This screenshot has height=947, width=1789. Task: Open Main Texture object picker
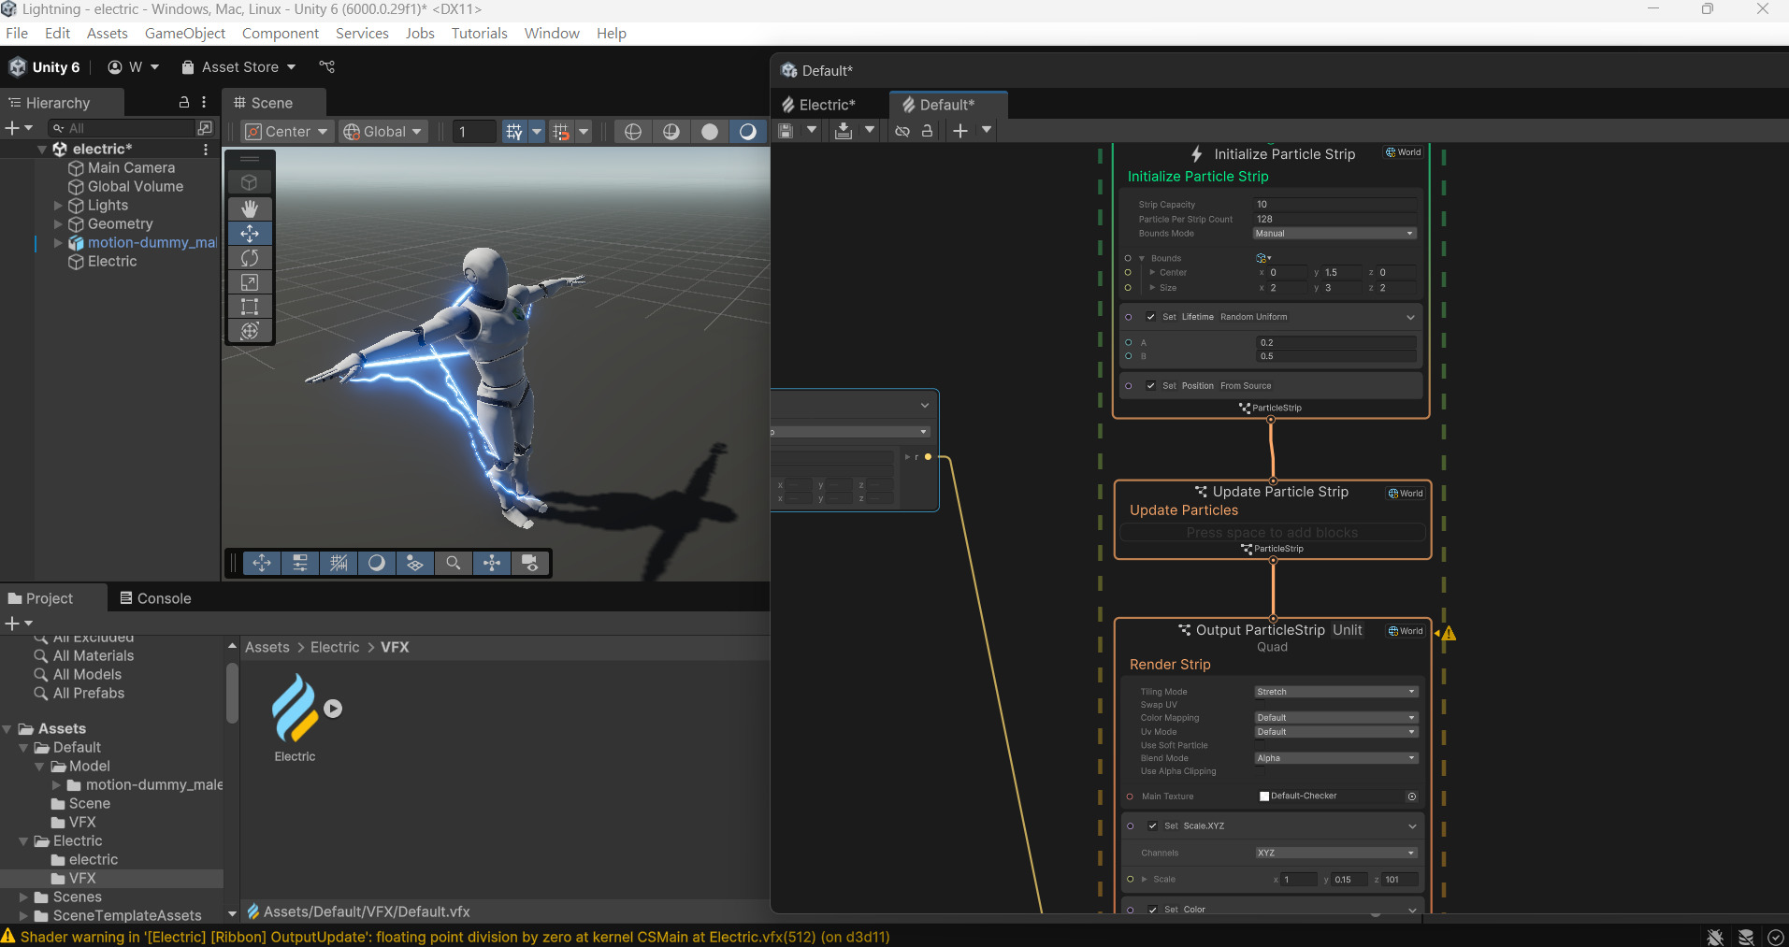click(x=1412, y=796)
